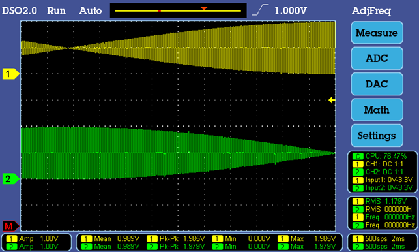Click channel 2 Amp 1.00V scale
This screenshot has height=252, width=419.
tap(38, 246)
